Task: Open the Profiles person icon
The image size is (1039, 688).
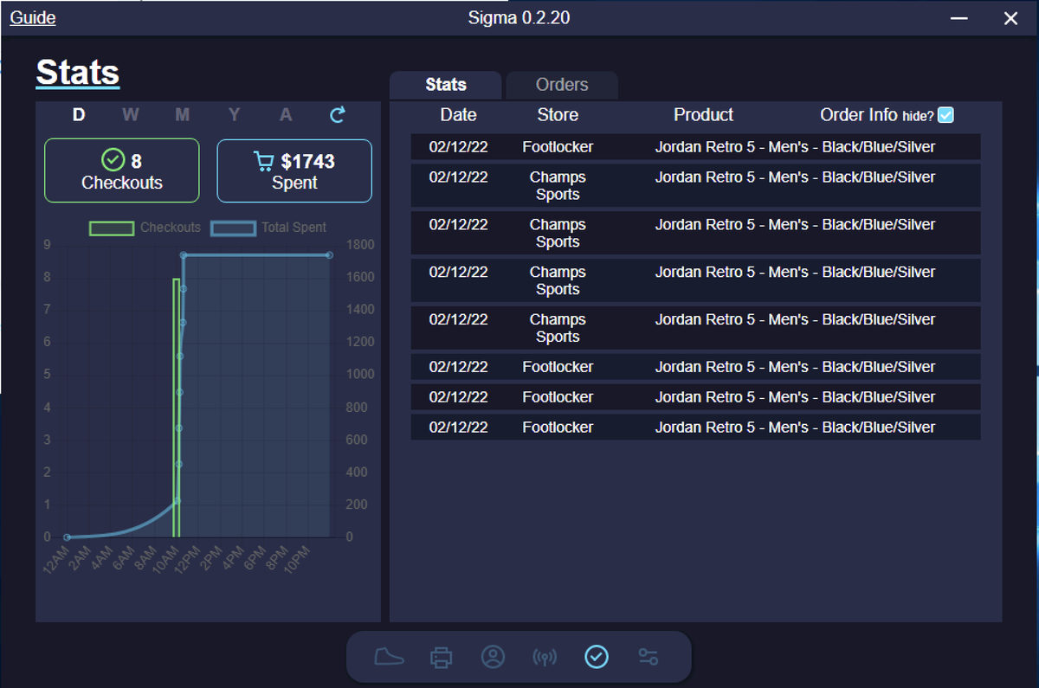Action: click(x=493, y=657)
